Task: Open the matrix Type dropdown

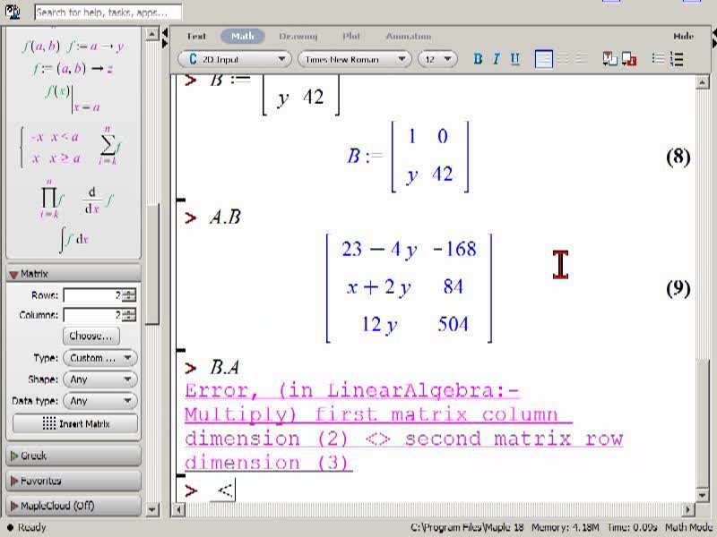Action: tap(100, 358)
